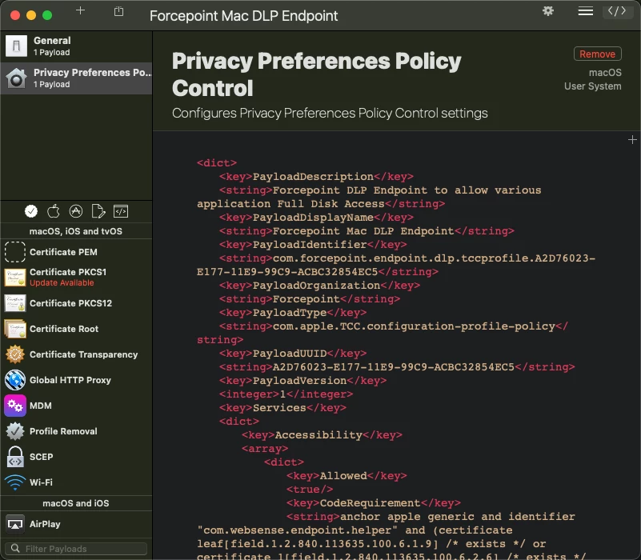Add the Certificate PEM payload
The height and width of the screenshot is (560, 641).
click(x=77, y=252)
